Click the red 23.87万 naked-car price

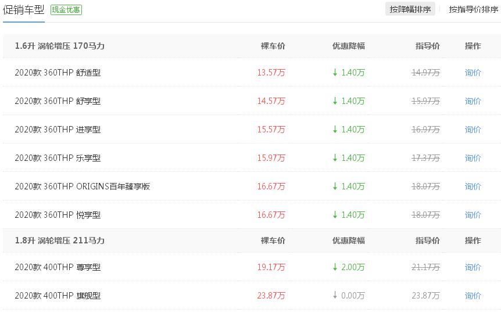coord(271,296)
